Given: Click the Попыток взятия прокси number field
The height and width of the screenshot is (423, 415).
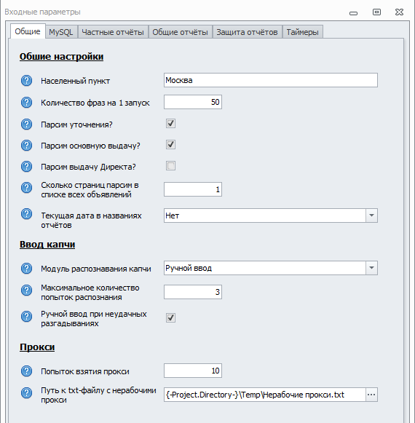Looking at the screenshot, I should tap(193, 371).
